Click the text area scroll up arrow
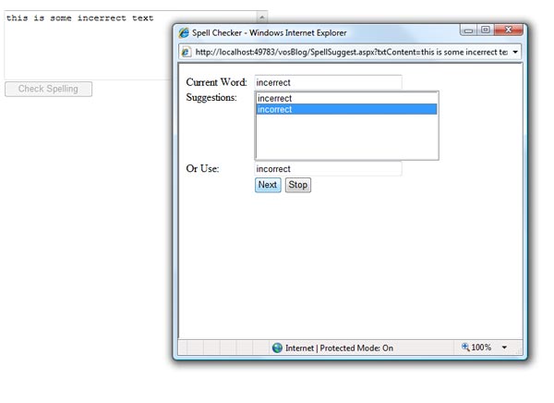 (x=262, y=17)
